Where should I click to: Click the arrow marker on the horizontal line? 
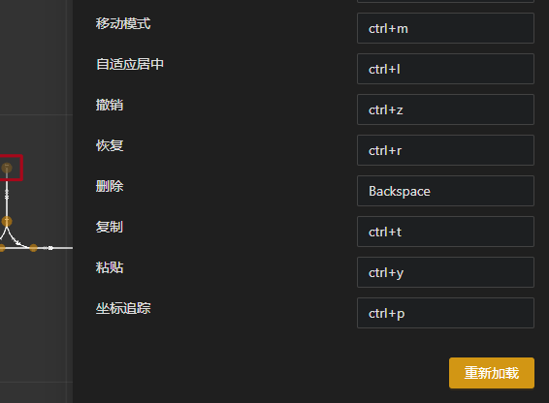(50, 248)
